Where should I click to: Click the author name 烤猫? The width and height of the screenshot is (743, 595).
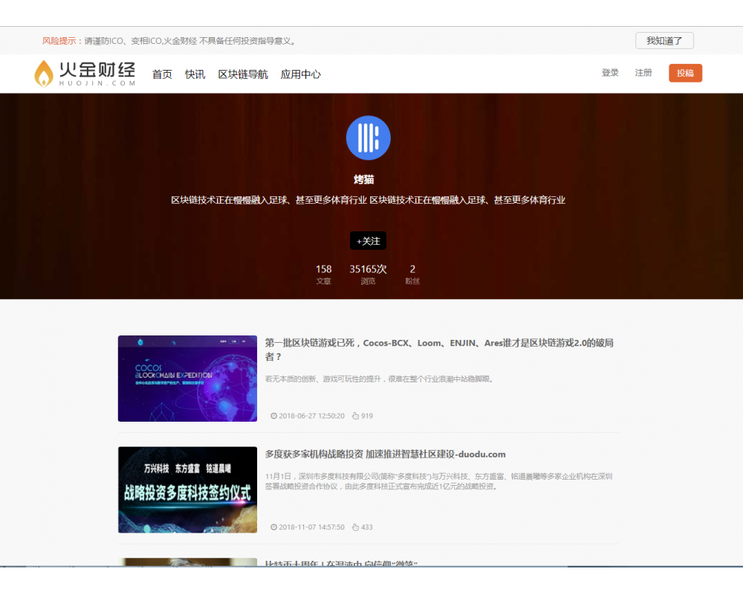364,179
